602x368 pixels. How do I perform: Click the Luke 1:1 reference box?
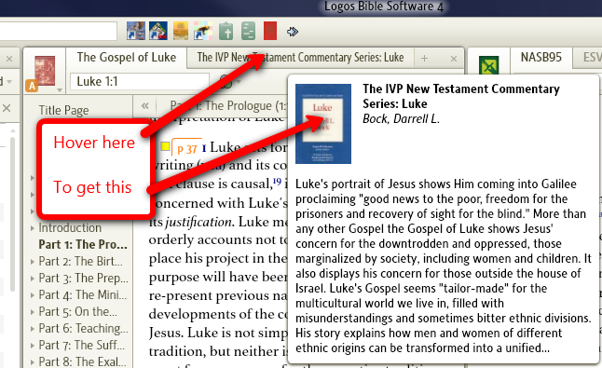point(140,82)
